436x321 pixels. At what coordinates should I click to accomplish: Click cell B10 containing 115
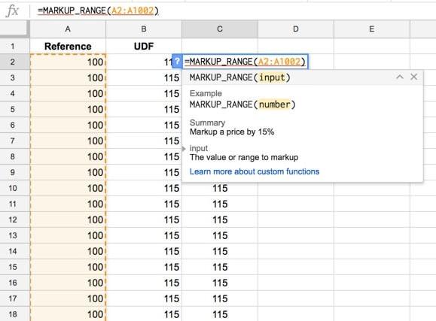(x=144, y=188)
